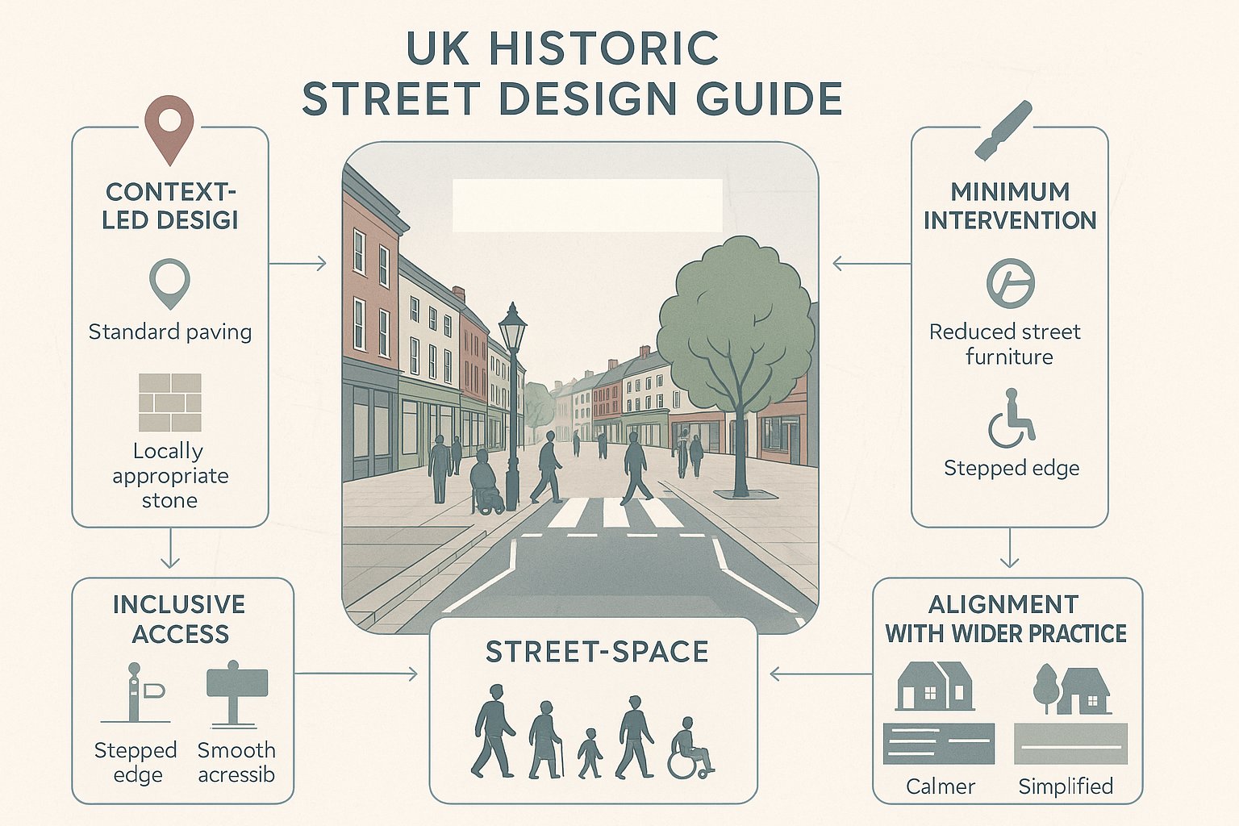Click the wheelchair icon above Stepped edge in the Minimum Intervention panel
1239x826 pixels.
pyautogui.click(x=1011, y=418)
